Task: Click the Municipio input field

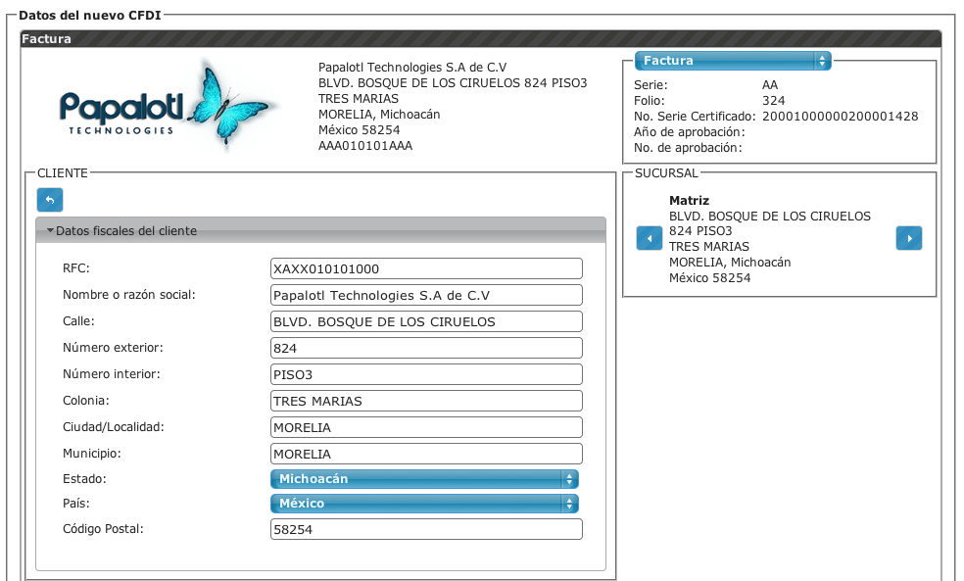Action: [x=426, y=454]
